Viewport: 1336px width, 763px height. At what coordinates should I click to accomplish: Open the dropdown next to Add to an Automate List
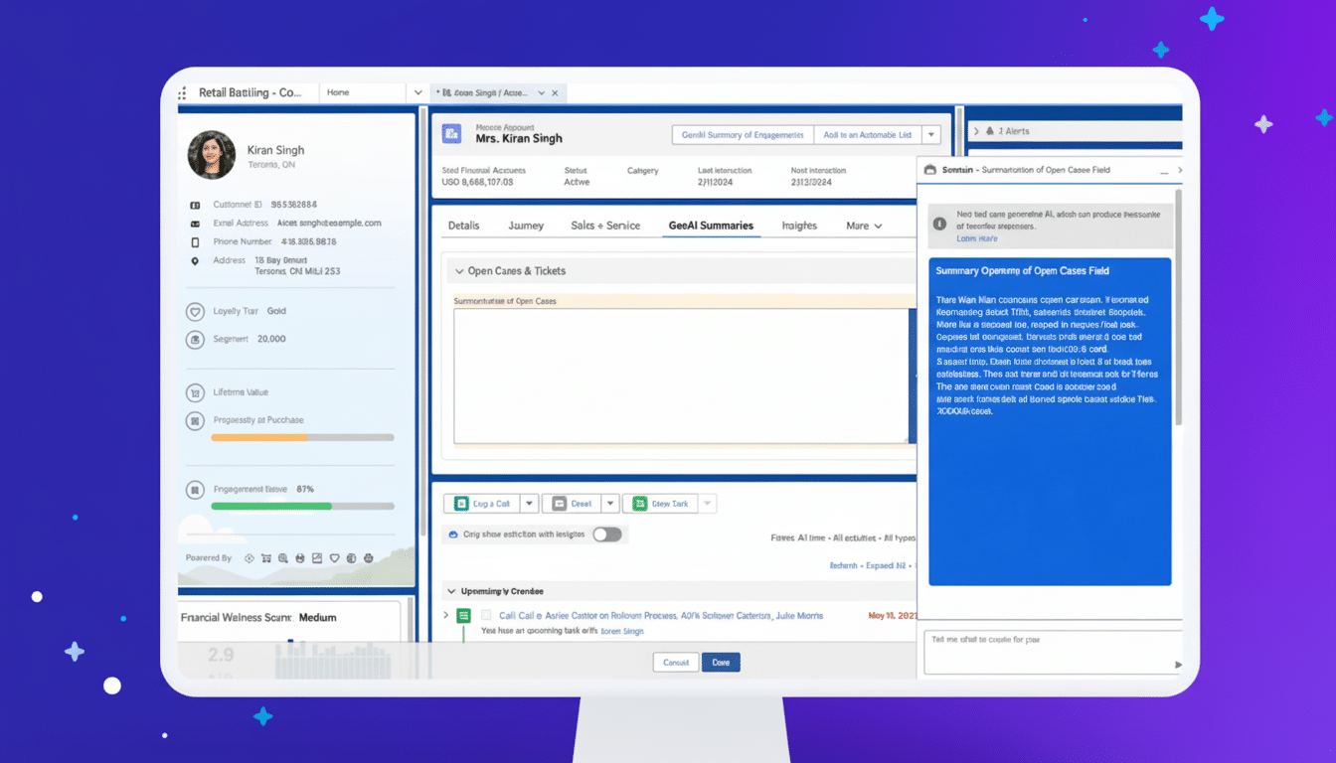click(931, 134)
